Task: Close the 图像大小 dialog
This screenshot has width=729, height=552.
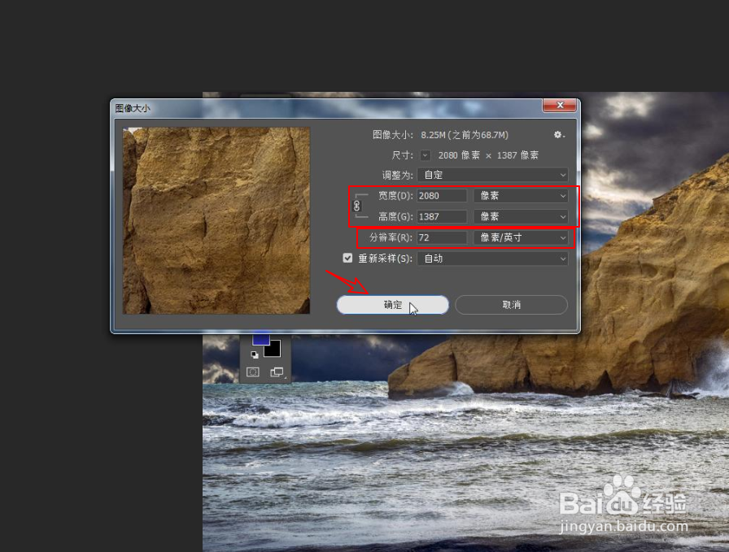Action: [561, 106]
